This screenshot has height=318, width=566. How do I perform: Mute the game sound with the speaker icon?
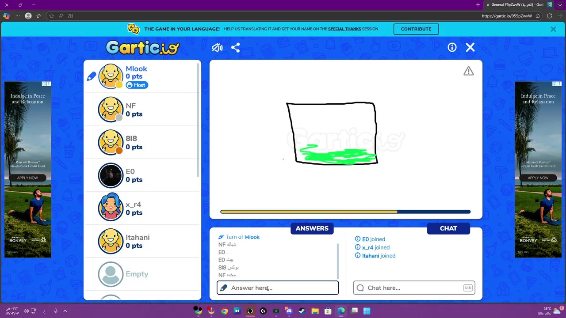click(x=217, y=47)
